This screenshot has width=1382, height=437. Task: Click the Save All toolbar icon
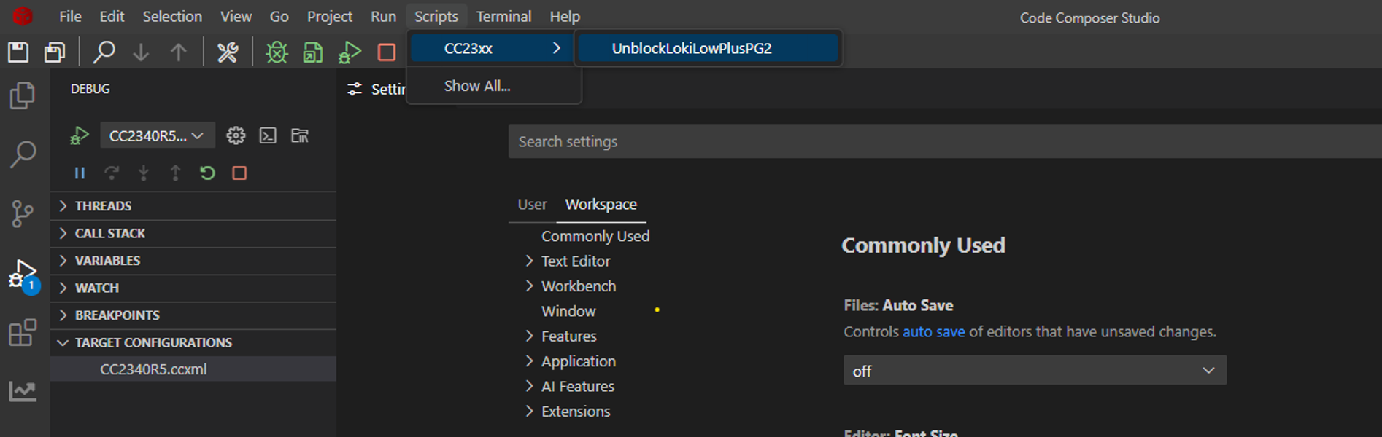(55, 52)
